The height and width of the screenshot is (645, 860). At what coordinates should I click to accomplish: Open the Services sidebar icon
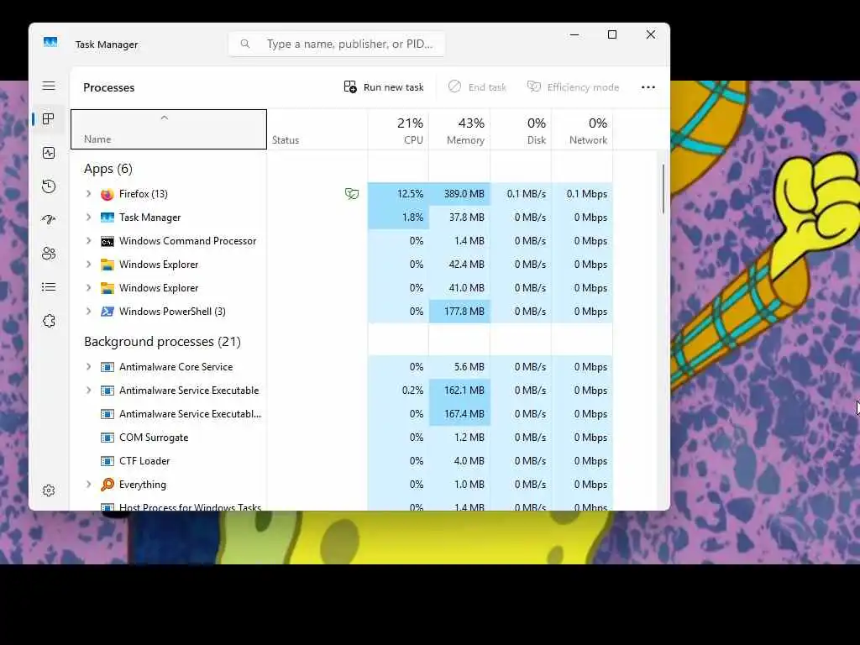click(49, 321)
